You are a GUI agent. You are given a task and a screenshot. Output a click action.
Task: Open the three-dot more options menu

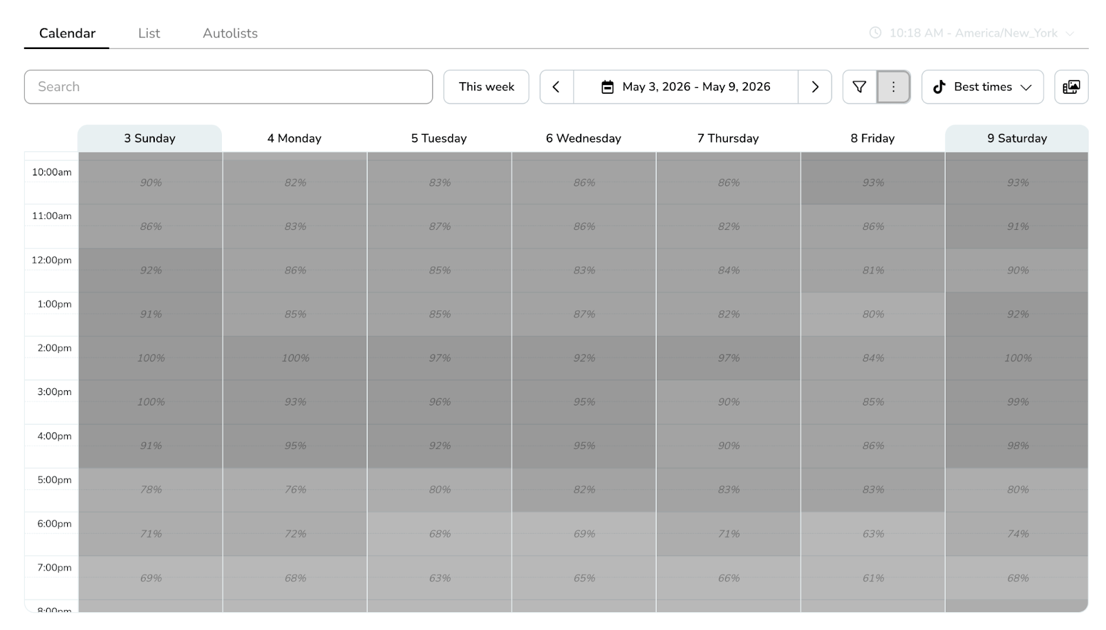pos(893,87)
